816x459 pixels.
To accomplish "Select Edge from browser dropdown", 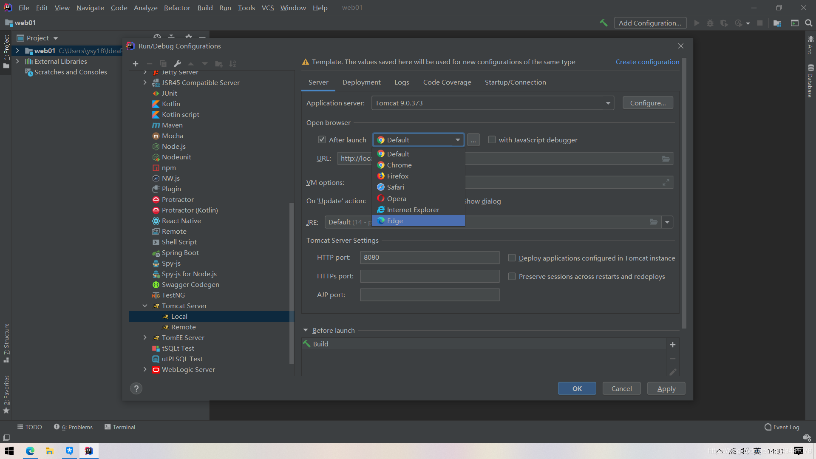I will click(x=419, y=220).
